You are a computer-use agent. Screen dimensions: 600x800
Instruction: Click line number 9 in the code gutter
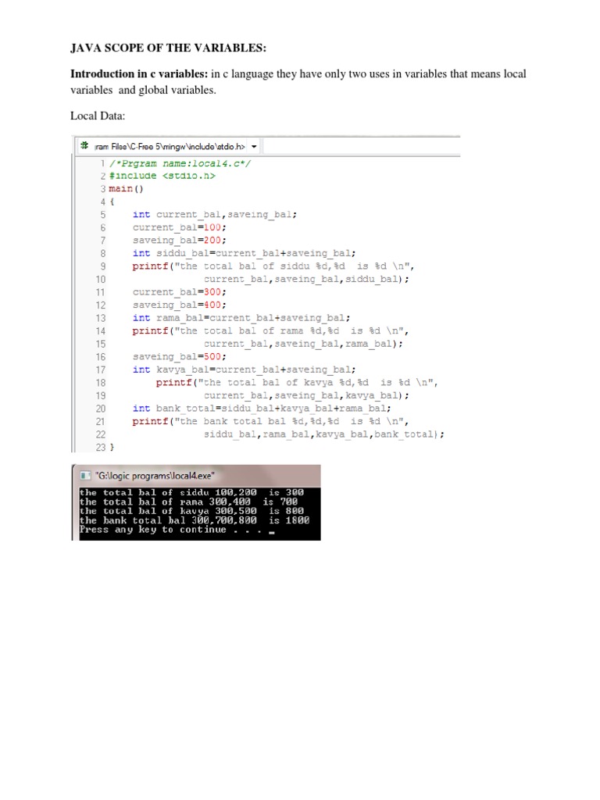tap(102, 266)
